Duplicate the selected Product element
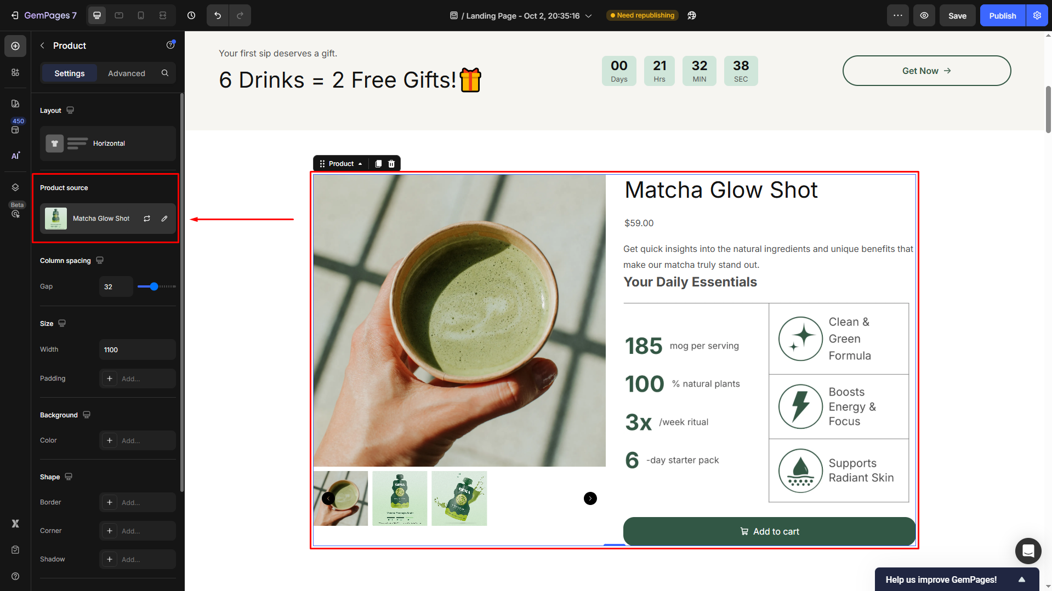This screenshot has height=591, width=1052. 378,164
